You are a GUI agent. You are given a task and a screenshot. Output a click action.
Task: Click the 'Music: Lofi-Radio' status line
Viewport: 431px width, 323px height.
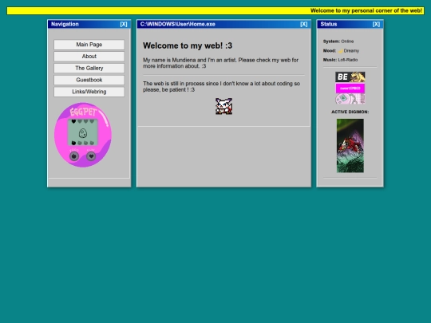point(340,60)
